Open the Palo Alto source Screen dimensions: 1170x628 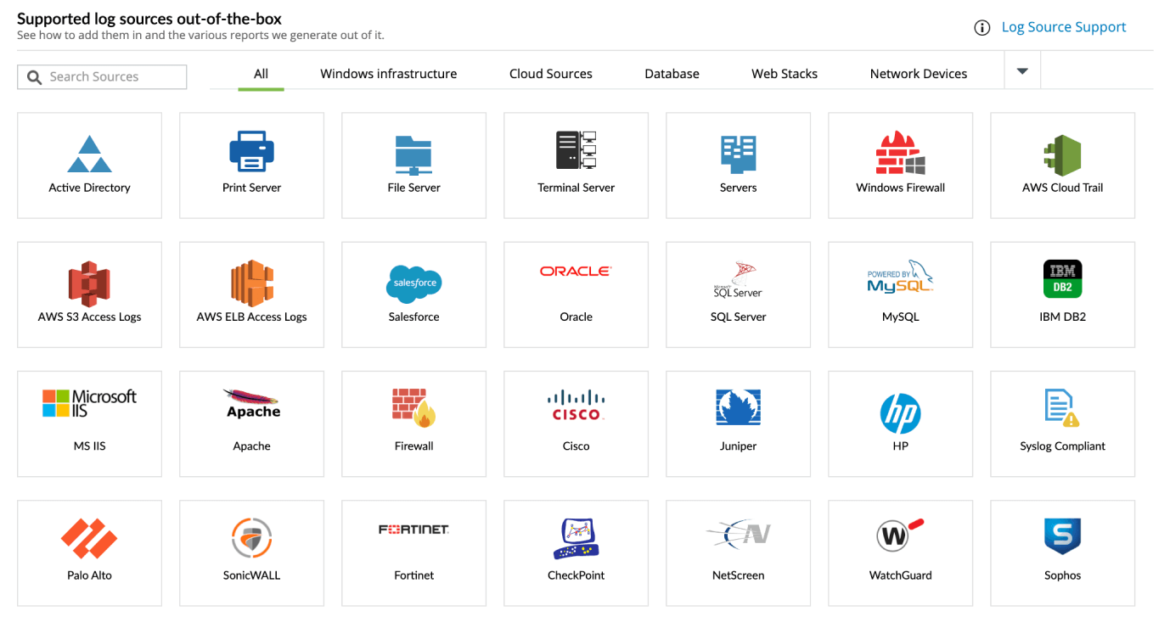(89, 552)
